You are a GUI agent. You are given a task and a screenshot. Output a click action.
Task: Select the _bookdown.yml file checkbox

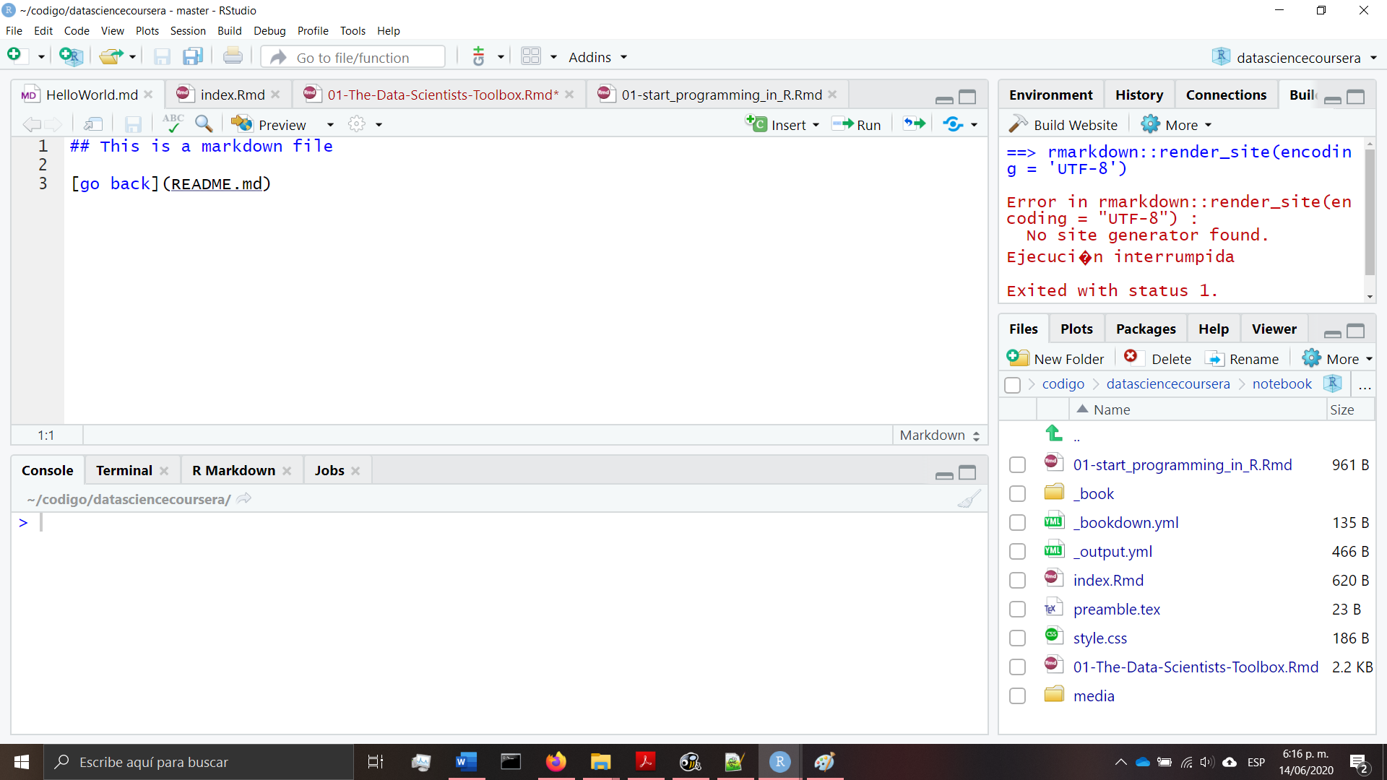click(1018, 522)
